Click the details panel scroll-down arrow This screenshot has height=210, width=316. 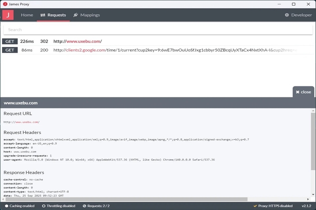[x=313, y=195]
